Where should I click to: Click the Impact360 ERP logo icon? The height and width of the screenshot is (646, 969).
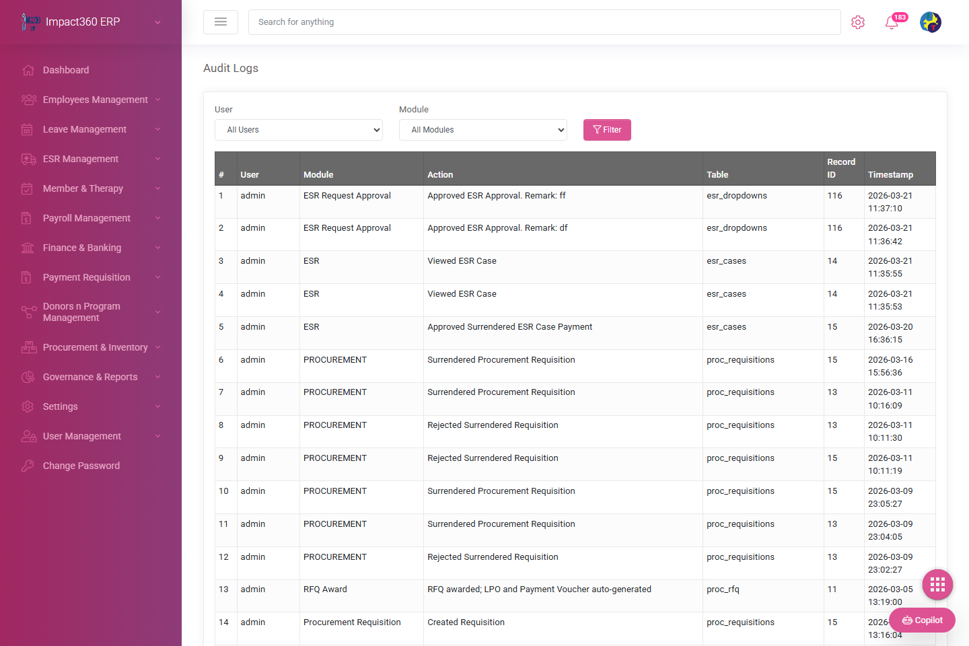point(30,22)
